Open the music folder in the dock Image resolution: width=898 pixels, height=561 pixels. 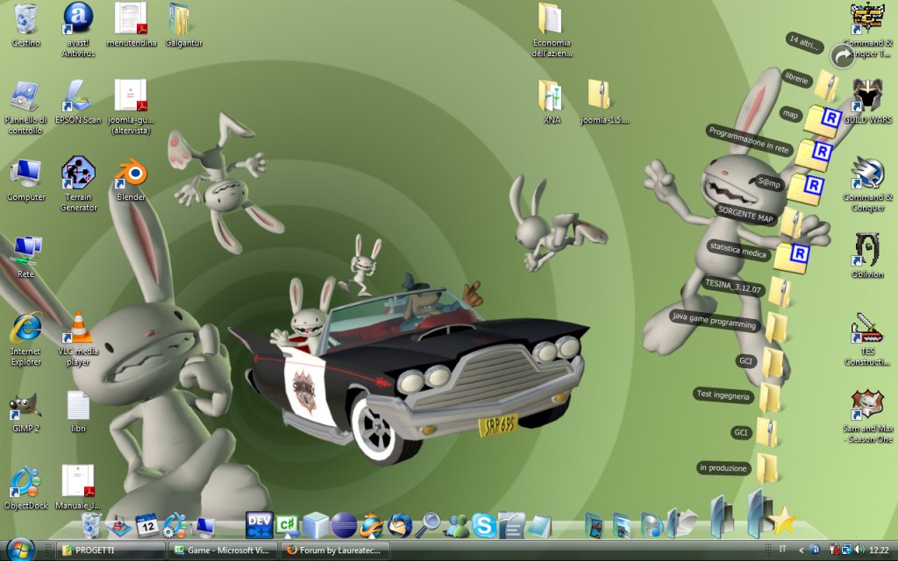click(652, 526)
